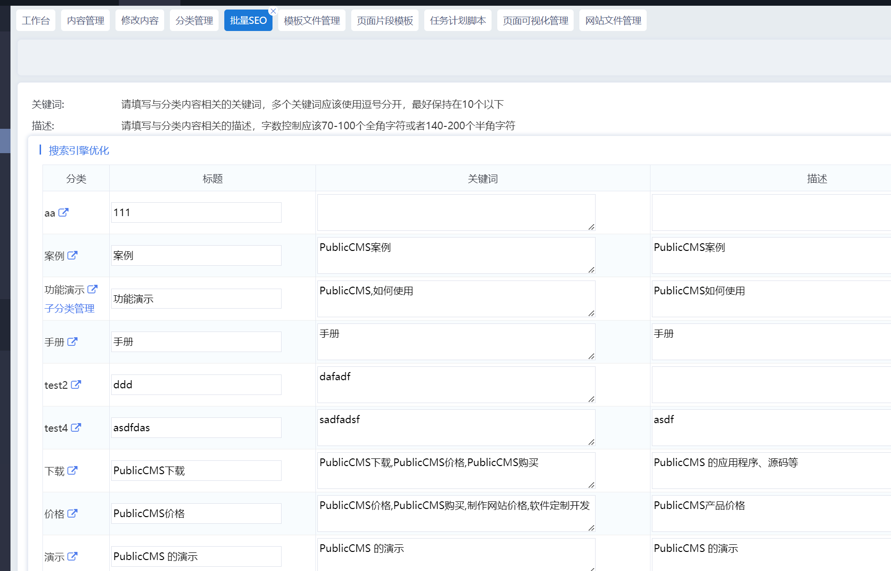The image size is (891, 571).
Task: Open the 价格 category external link icon
Action: pyautogui.click(x=72, y=513)
